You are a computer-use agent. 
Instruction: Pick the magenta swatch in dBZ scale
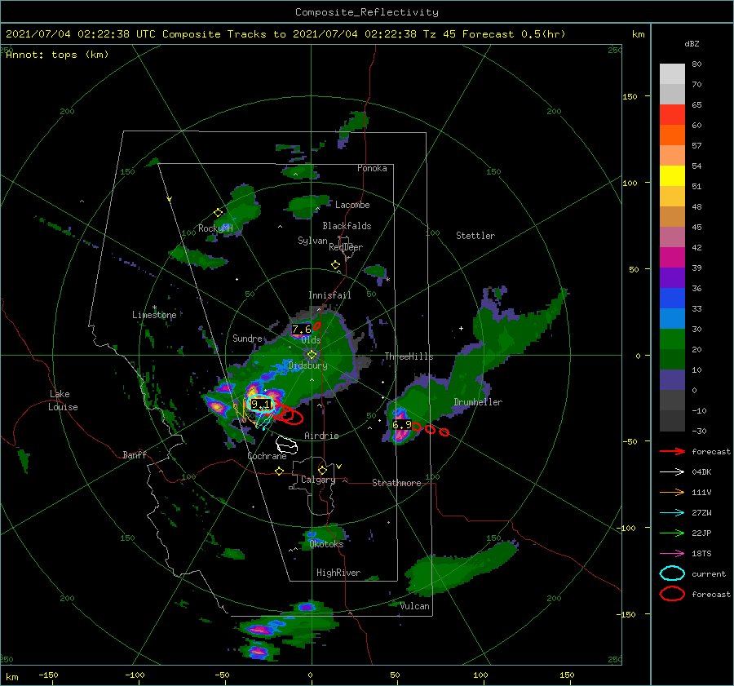(672, 257)
